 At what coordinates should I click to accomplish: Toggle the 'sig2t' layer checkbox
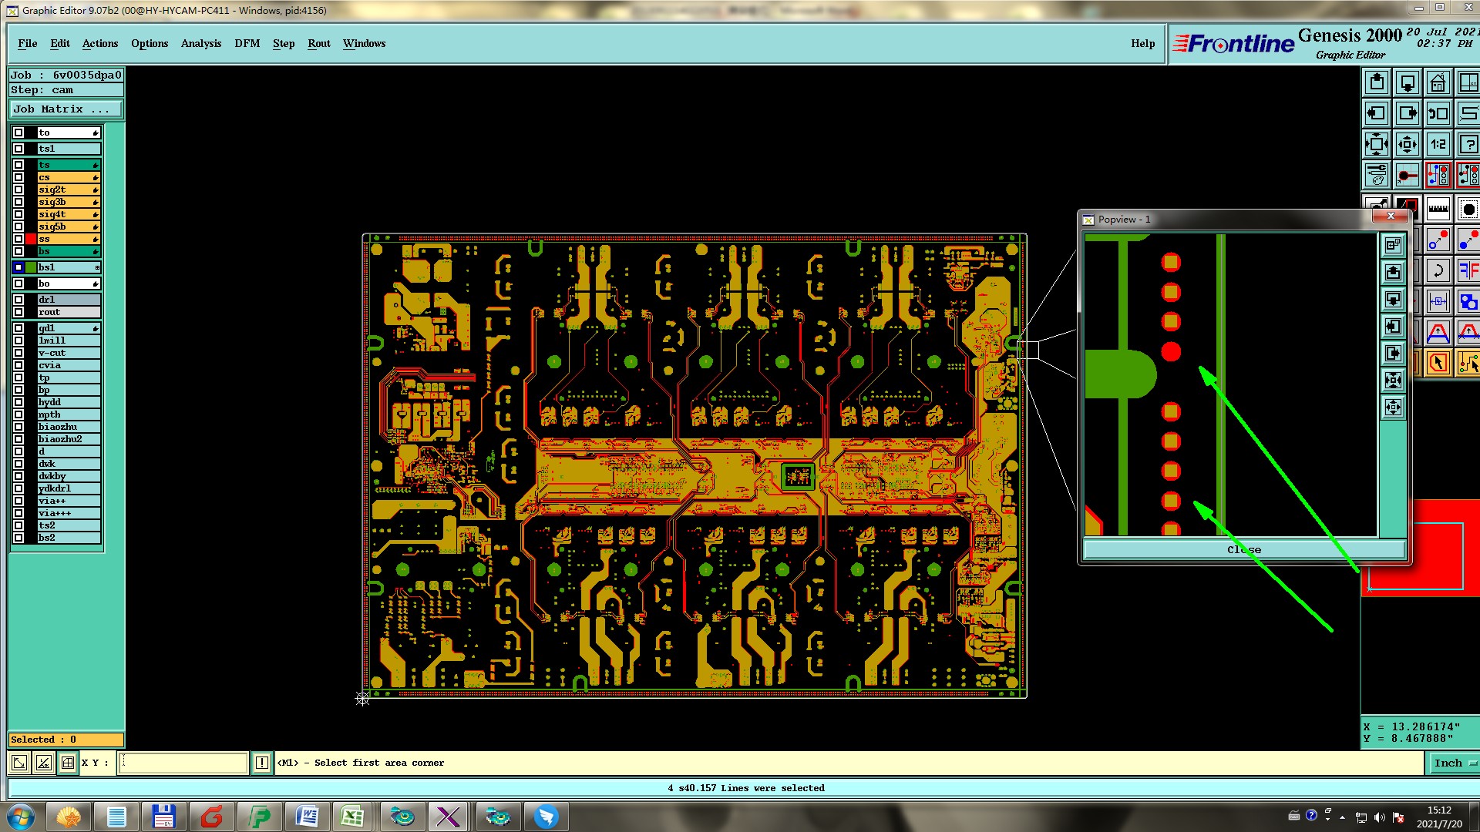coord(18,190)
